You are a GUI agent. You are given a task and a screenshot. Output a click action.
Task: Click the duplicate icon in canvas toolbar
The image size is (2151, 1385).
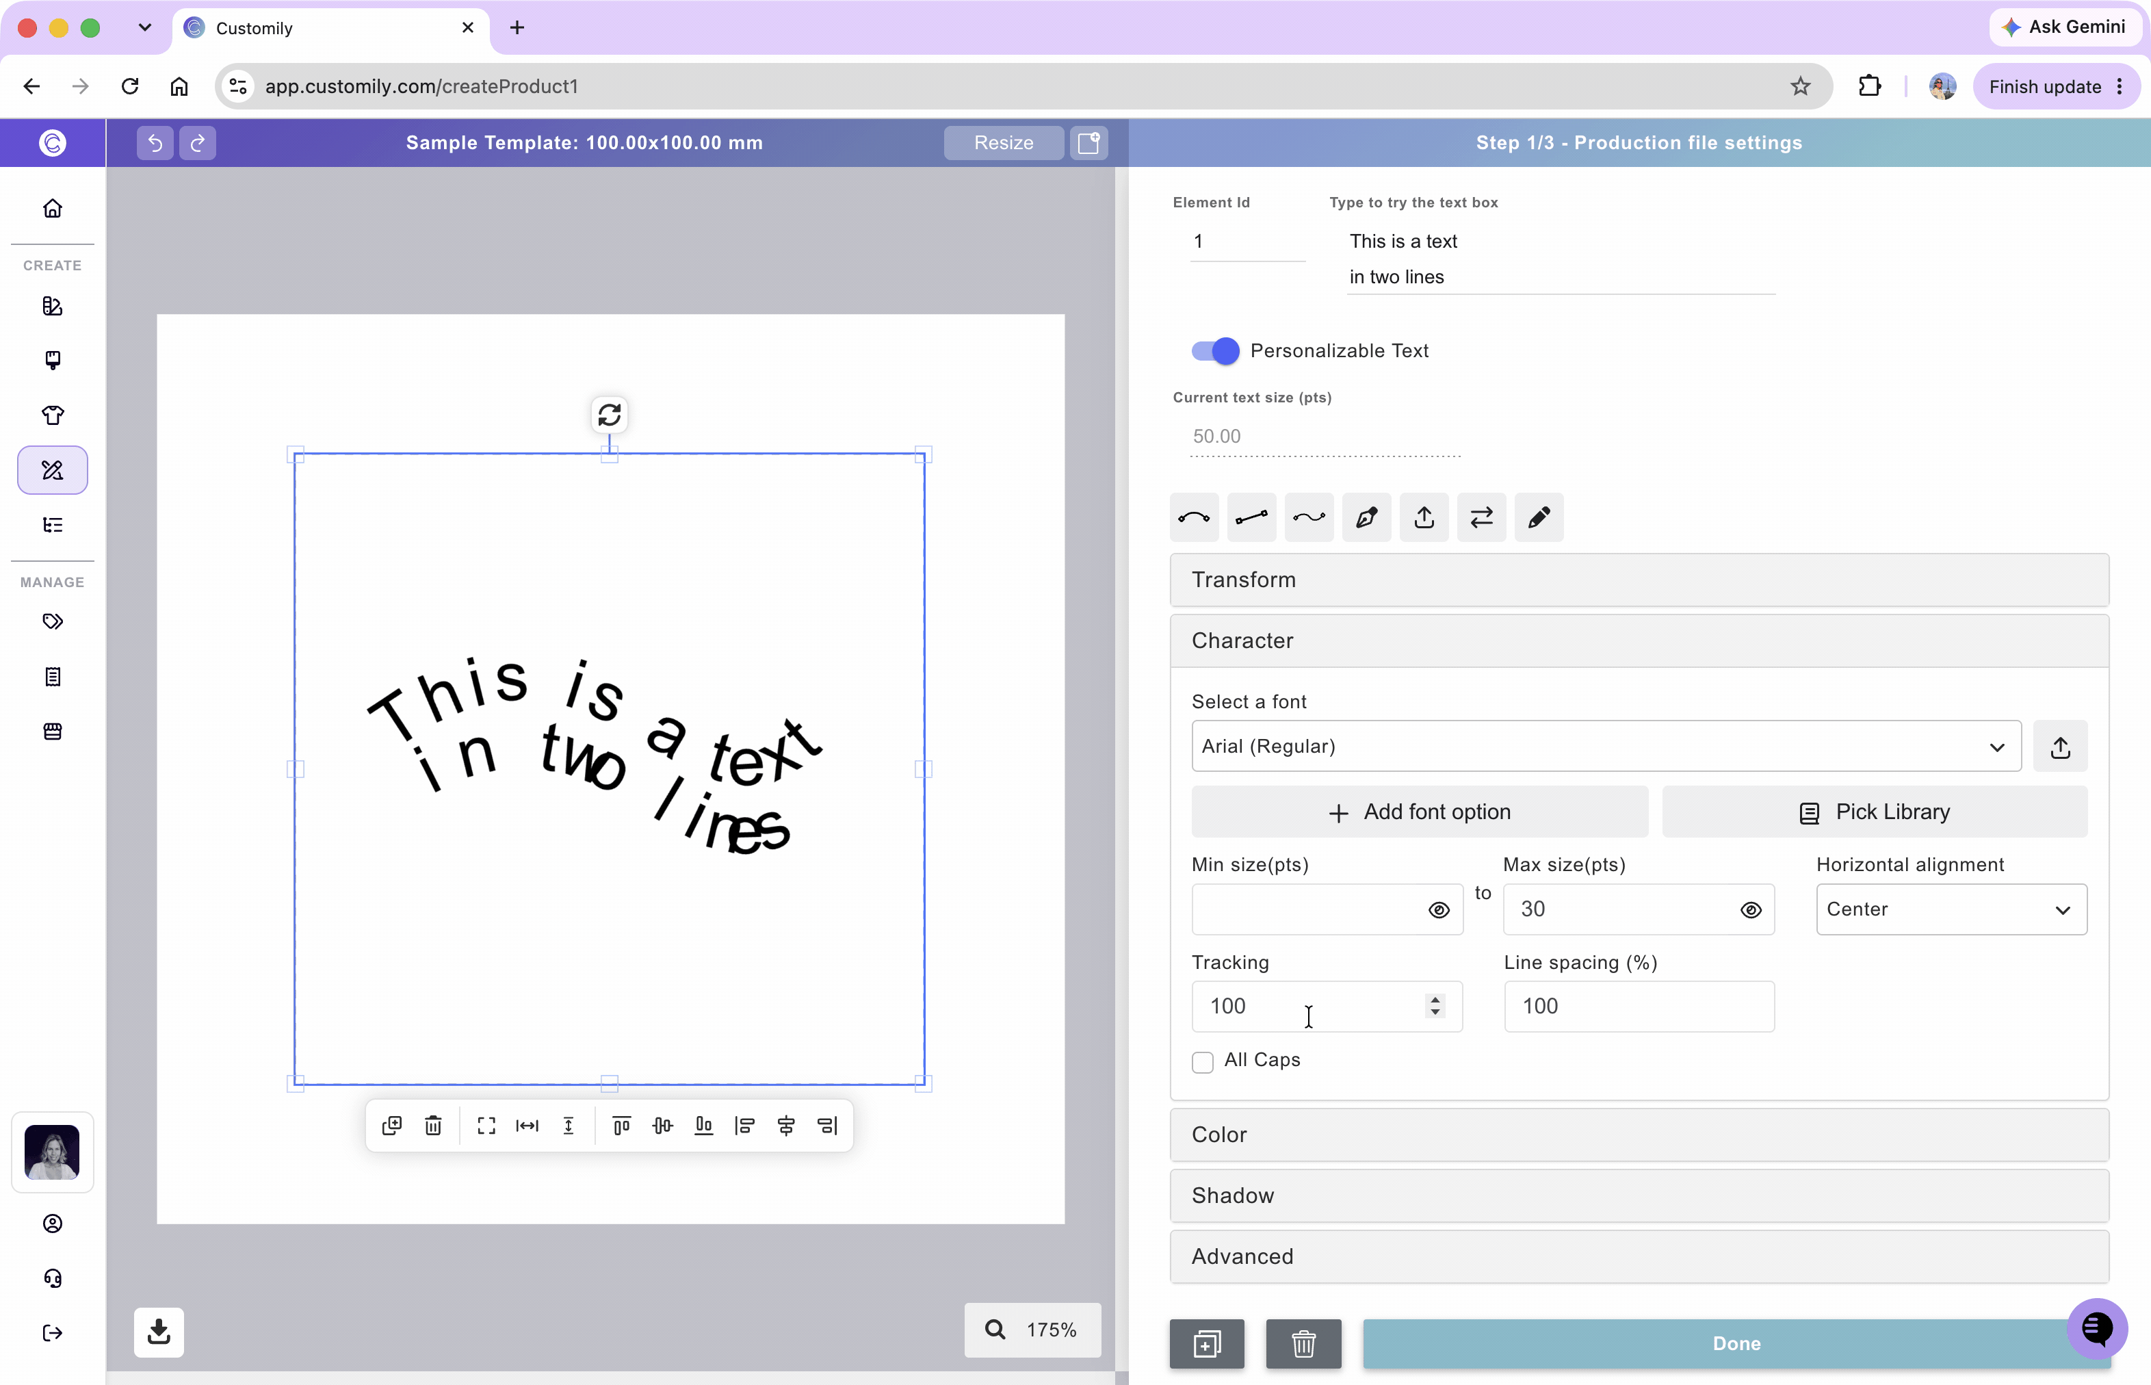(x=392, y=1126)
